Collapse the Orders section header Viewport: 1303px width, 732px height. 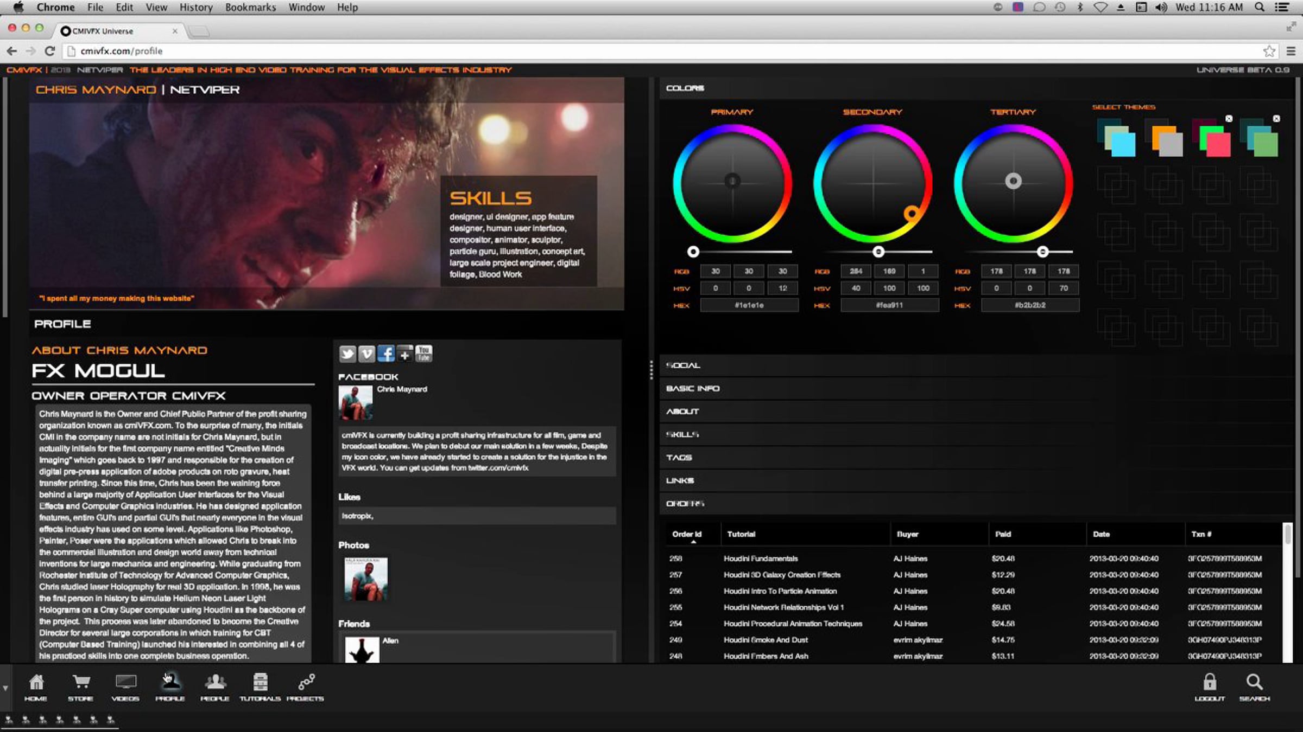click(x=976, y=504)
